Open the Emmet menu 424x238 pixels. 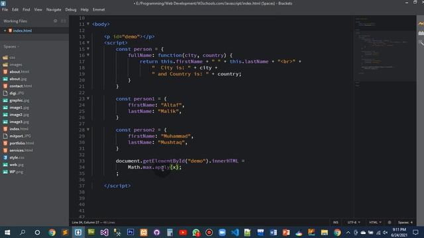(99, 9)
